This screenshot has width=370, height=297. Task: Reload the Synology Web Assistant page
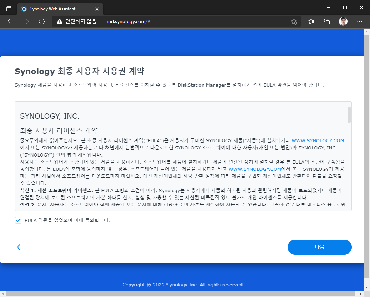[42, 21]
